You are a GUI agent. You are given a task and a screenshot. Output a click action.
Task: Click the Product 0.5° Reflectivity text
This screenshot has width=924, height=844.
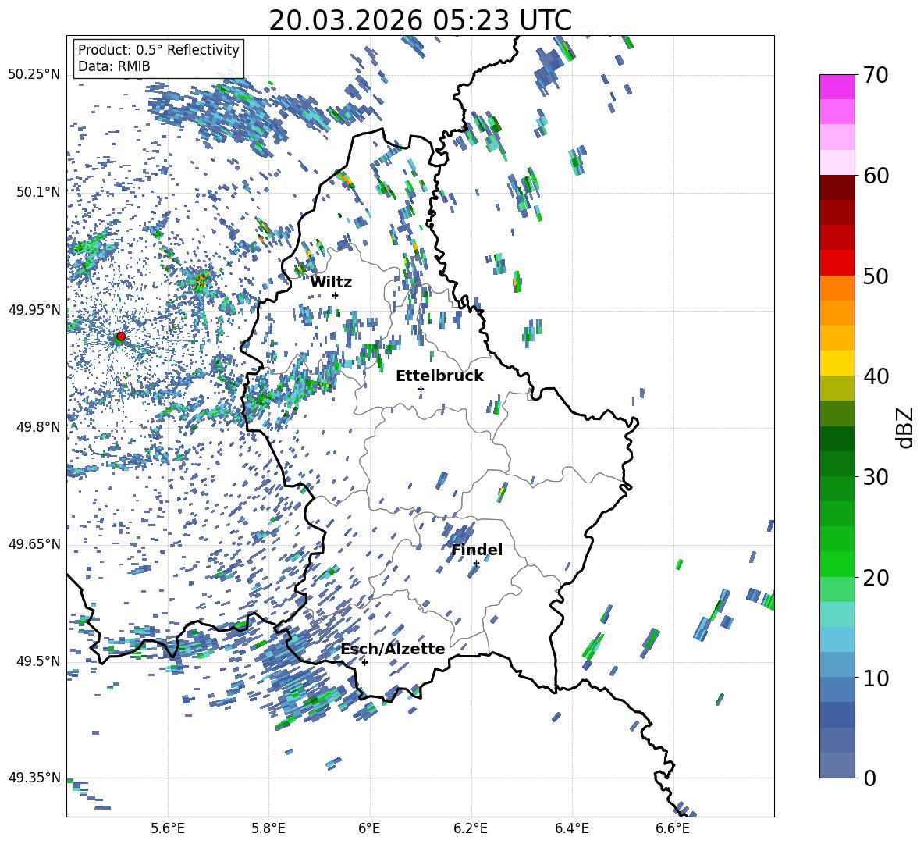tap(158, 50)
